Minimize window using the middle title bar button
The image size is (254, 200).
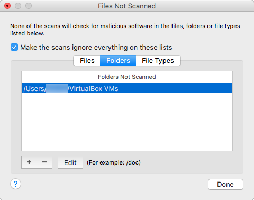tap(18, 6)
